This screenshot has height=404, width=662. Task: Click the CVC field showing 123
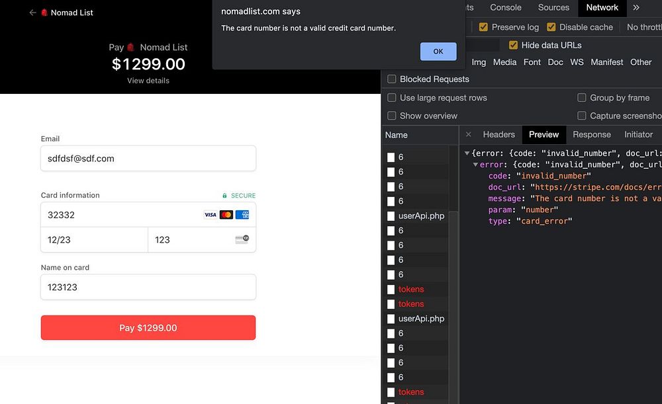pos(202,240)
